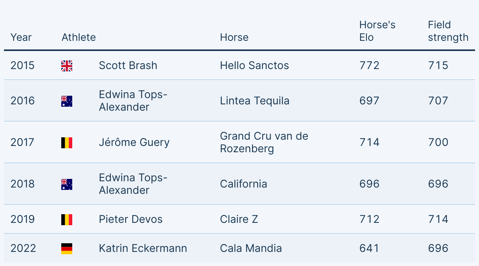The image size is (479, 266).
Task: Open horse Lintea Tequila page
Action: pos(255,101)
